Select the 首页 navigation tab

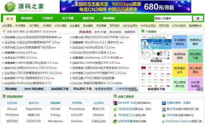click(10, 19)
